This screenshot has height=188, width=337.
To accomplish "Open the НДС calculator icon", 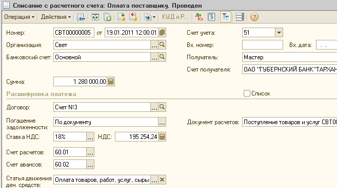I will (x=162, y=136).
